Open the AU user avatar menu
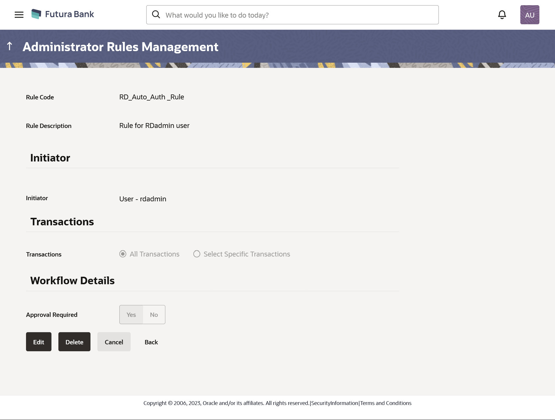 point(530,15)
